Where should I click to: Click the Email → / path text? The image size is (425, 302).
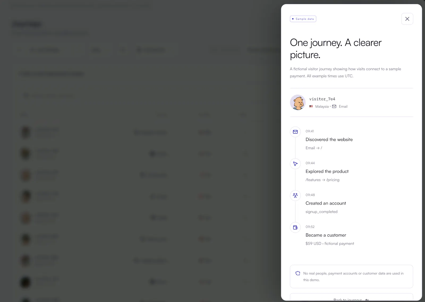click(x=314, y=148)
